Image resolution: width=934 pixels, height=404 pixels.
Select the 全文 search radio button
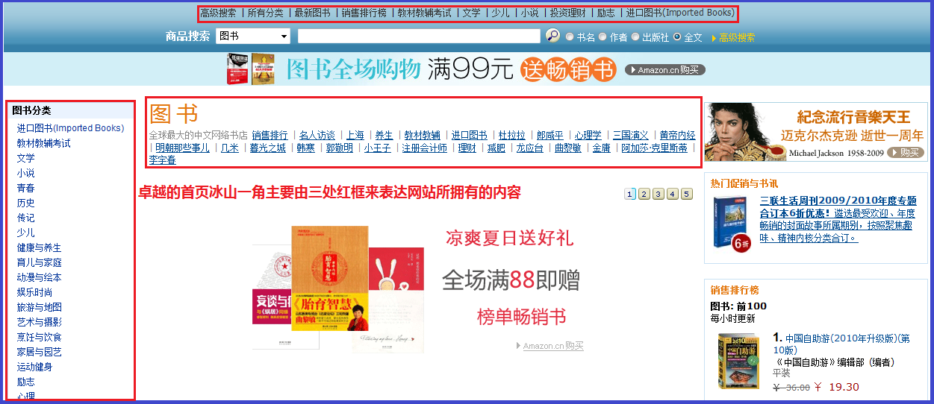click(x=677, y=36)
